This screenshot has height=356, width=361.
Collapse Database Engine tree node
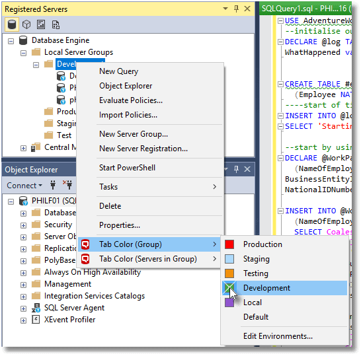point(11,42)
